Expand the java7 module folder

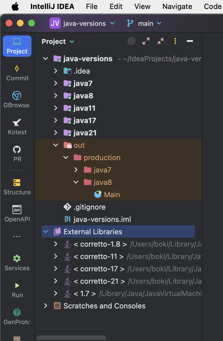pyautogui.click(x=56, y=83)
